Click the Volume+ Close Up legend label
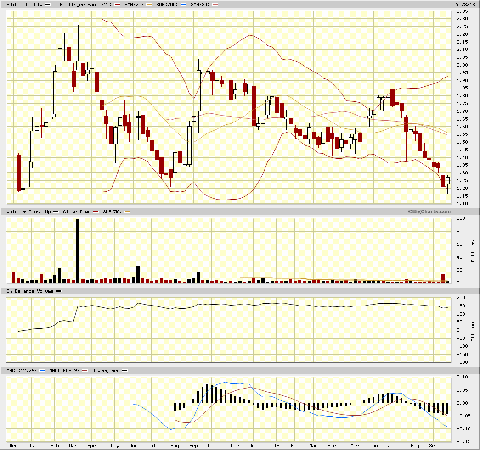 pyautogui.click(x=28, y=211)
